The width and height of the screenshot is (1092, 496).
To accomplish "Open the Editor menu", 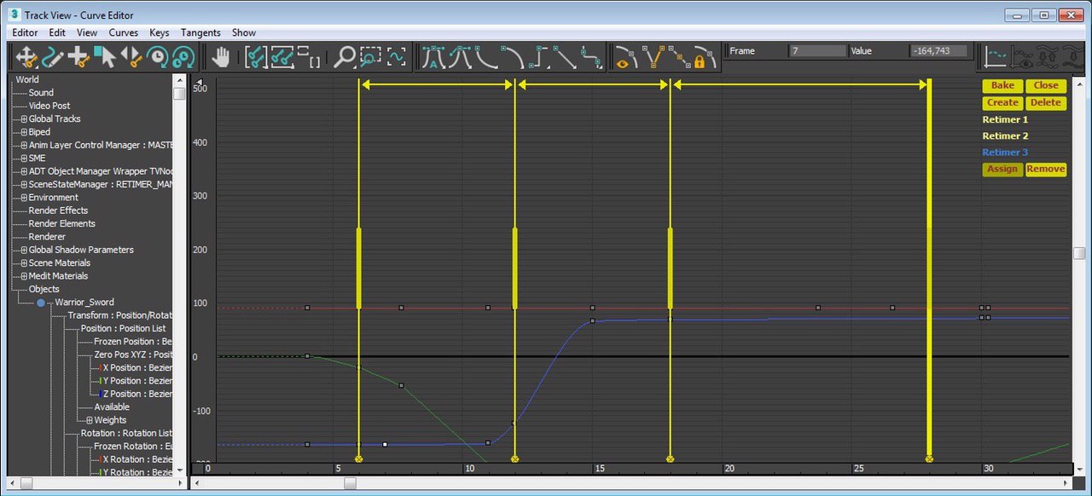I will coord(25,32).
